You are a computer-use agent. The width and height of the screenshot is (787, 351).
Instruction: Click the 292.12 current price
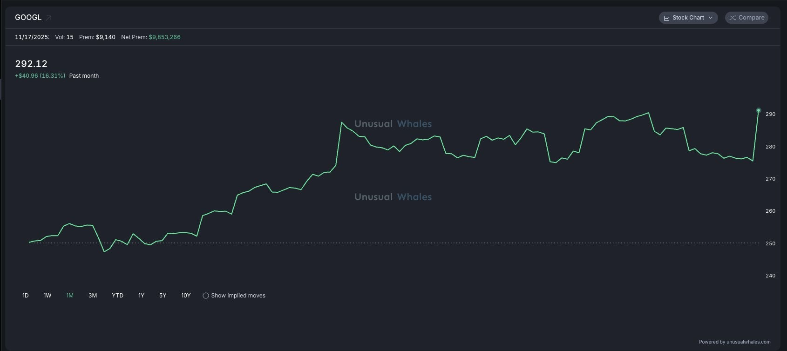tap(31, 64)
